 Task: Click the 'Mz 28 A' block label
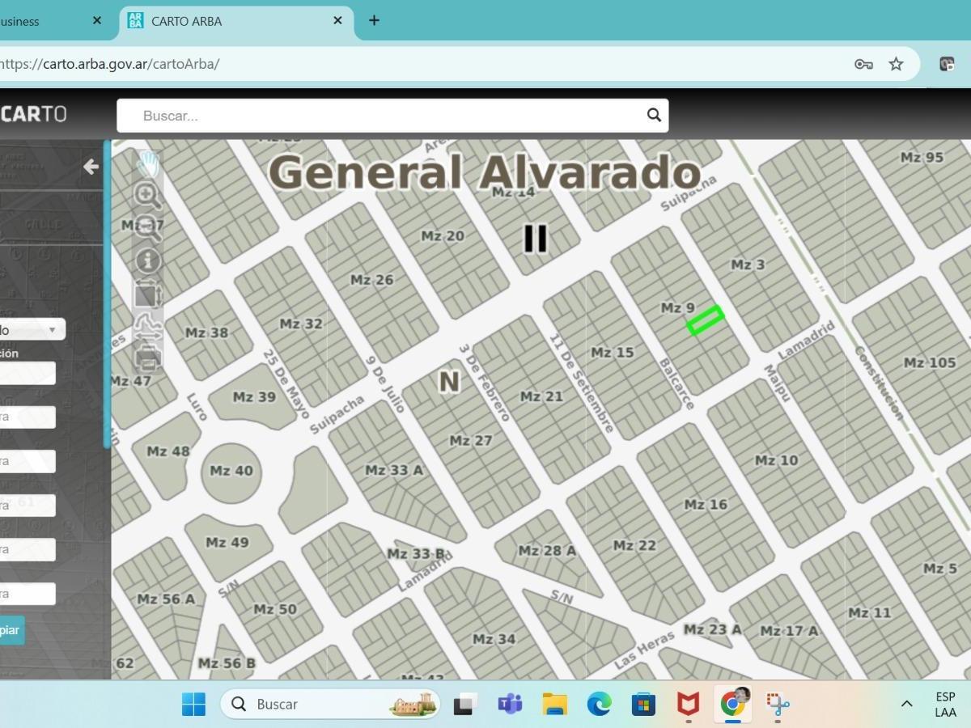[547, 551]
